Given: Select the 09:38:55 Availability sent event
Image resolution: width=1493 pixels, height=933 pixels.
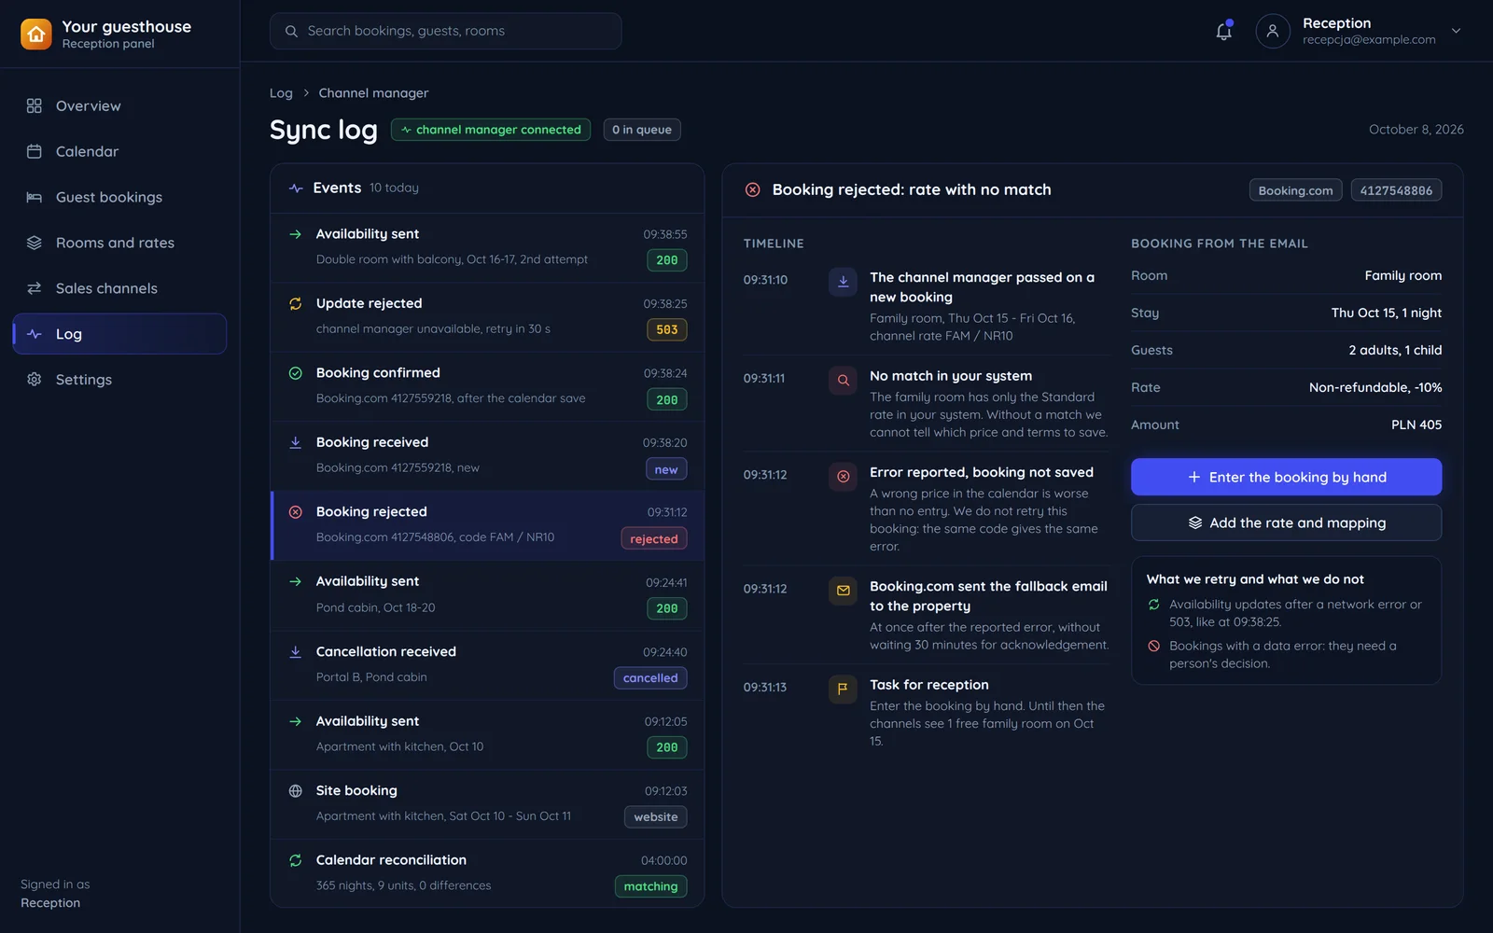Looking at the screenshot, I should pos(487,247).
